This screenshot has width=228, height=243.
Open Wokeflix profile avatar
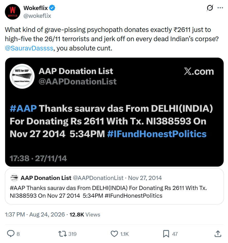point(13,12)
